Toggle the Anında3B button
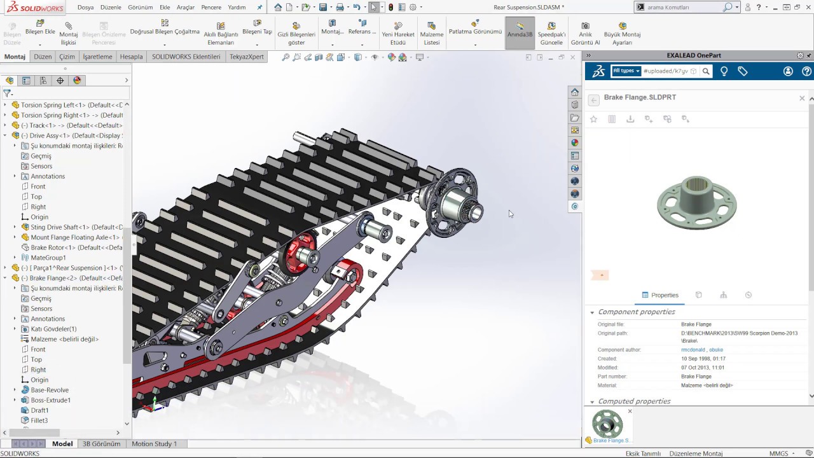The width and height of the screenshot is (814, 458). (x=520, y=33)
